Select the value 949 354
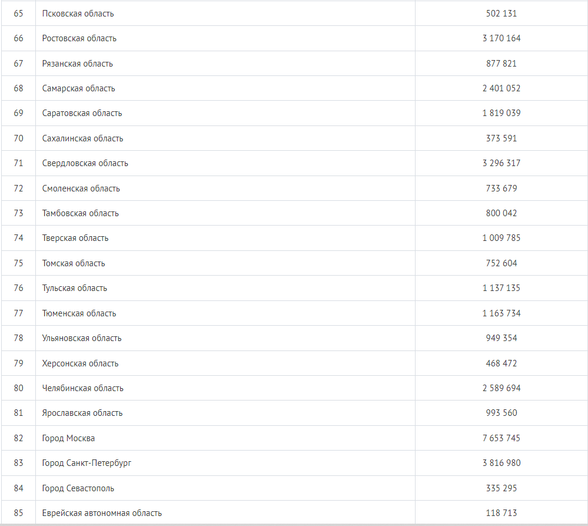Image resolution: width=588 pixels, height=526 pixels. point(501,338)
